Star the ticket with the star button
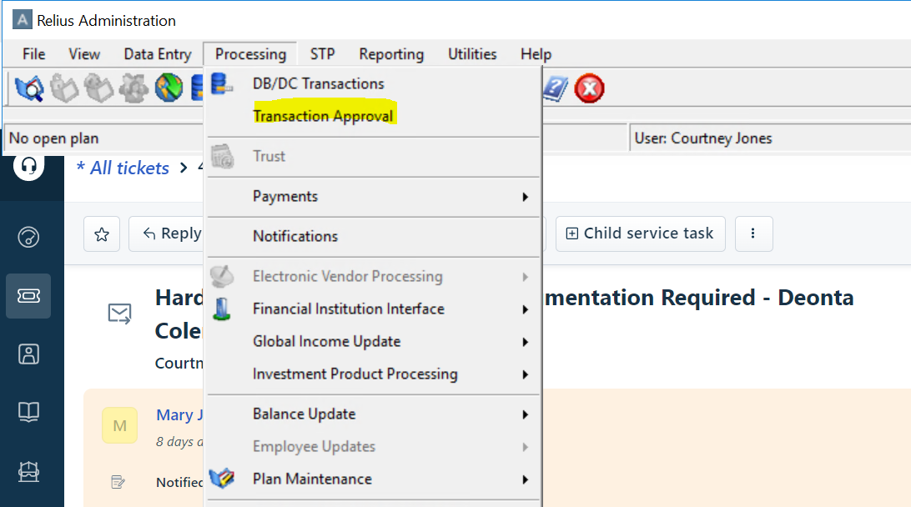The height and width of the screenshot is (507, 911). pyautogui.click(x=102, y=234)
